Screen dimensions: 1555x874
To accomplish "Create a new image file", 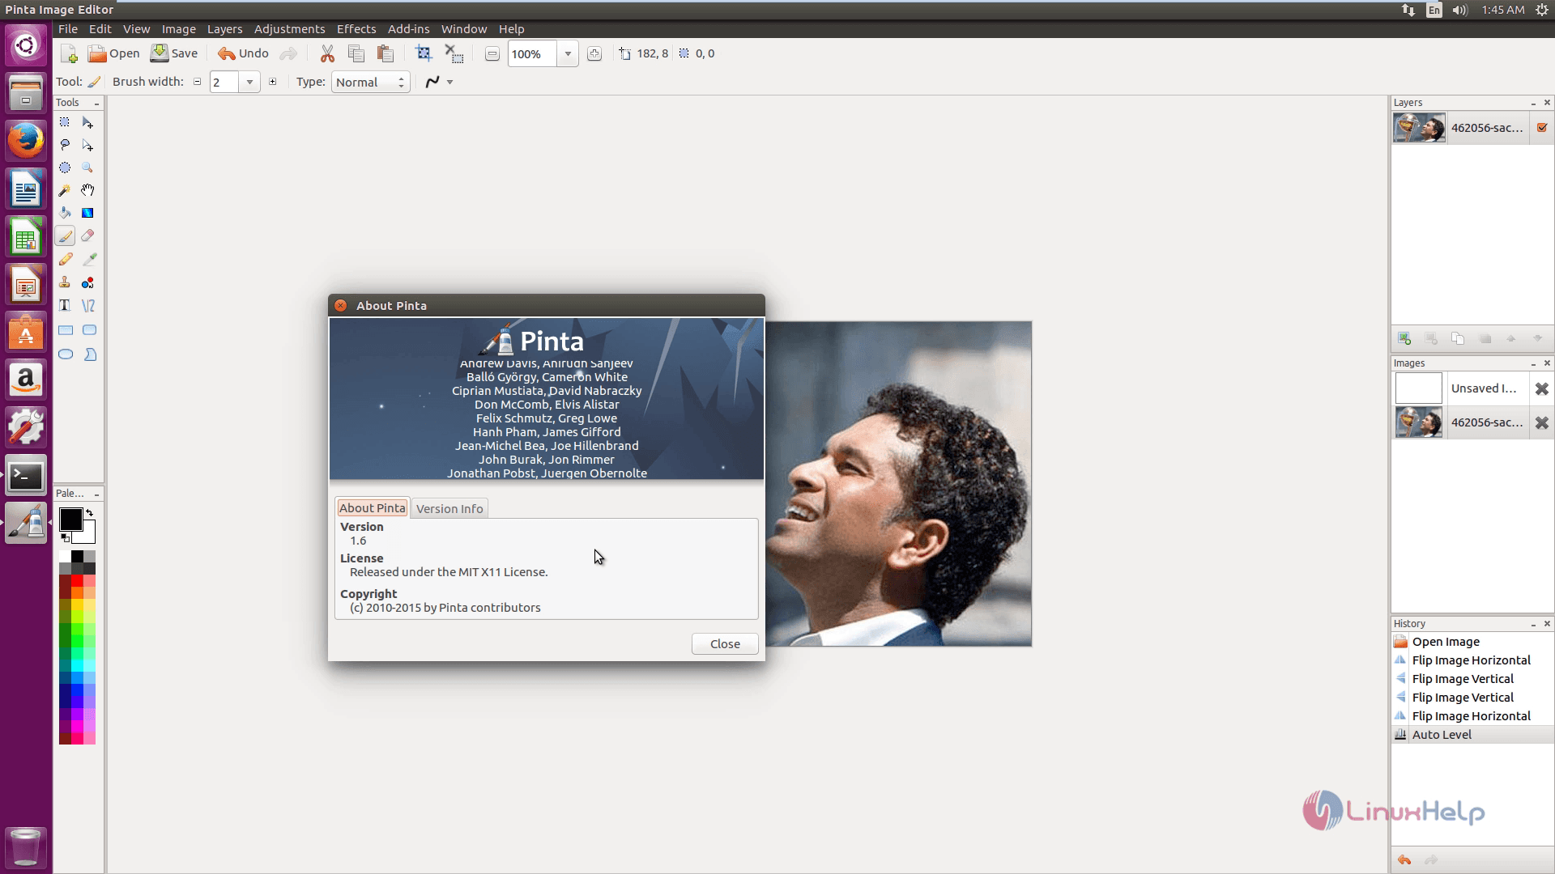I will click(70, 53).
